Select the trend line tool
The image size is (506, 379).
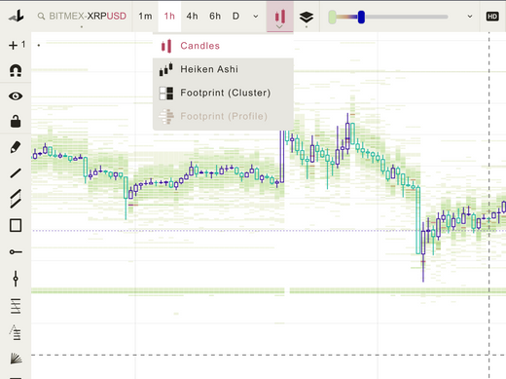(x=16, y=173)
